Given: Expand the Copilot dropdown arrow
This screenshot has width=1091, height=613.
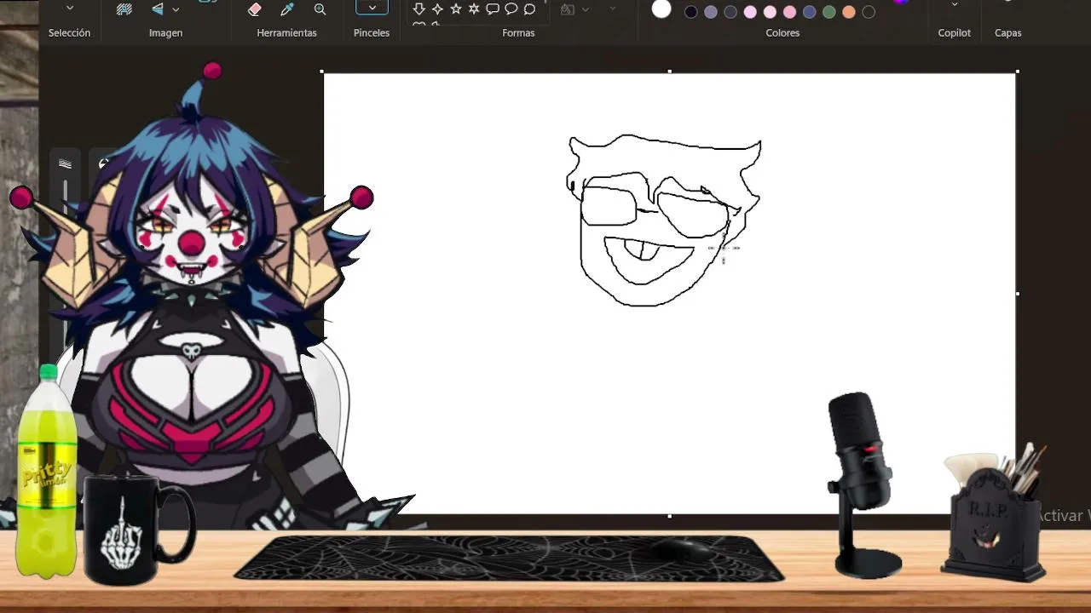Looking at the screenshot, I should coord(954,5).
